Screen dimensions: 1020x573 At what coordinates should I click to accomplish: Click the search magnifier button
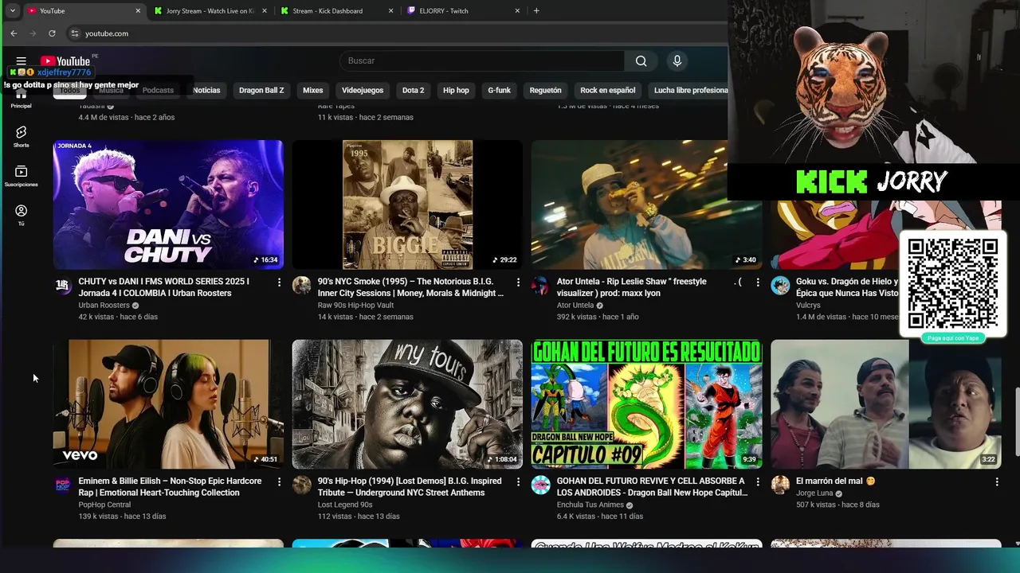pos(641,61)
